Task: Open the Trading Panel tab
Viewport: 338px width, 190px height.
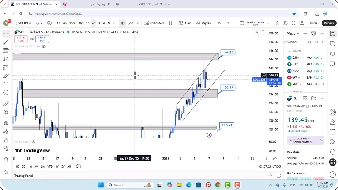Action: click(24, 176)
